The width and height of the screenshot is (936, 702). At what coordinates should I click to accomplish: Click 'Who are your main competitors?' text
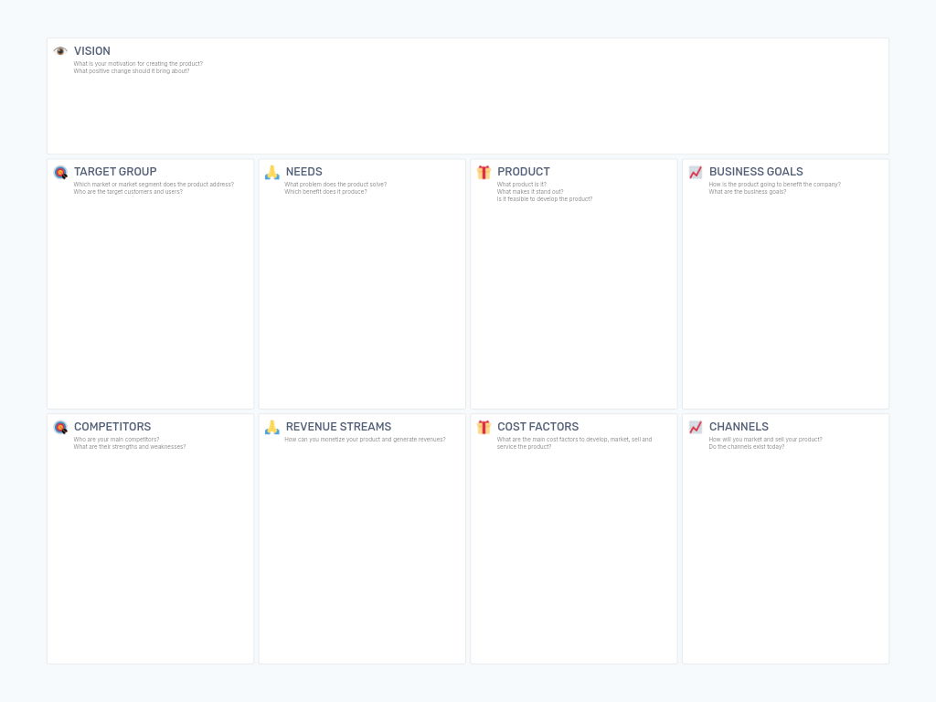tap(116, 440)
